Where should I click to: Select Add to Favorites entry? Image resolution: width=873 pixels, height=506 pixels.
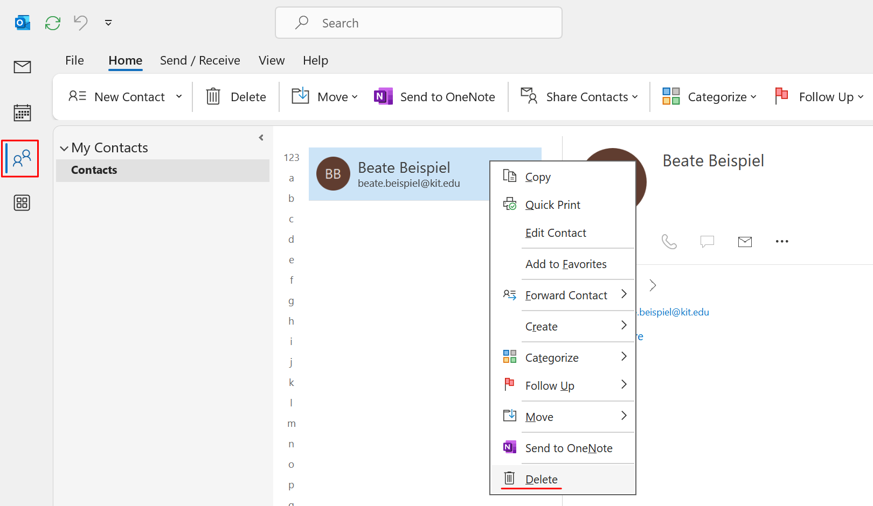tap(563, 264)
